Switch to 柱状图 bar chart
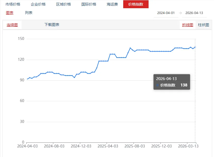This screenshot has width=214, height=157. (x=203, y=25)
